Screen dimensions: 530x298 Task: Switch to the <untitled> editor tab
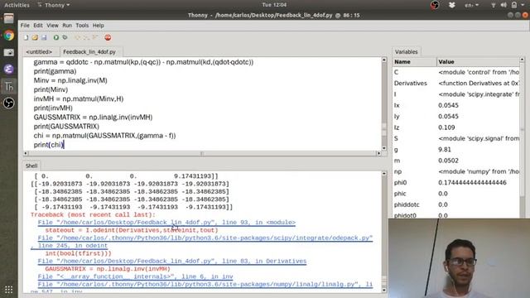[x=39, y=52]
